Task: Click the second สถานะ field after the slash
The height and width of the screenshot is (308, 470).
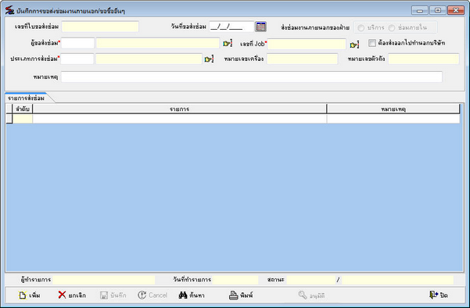Action: [398, 280]
